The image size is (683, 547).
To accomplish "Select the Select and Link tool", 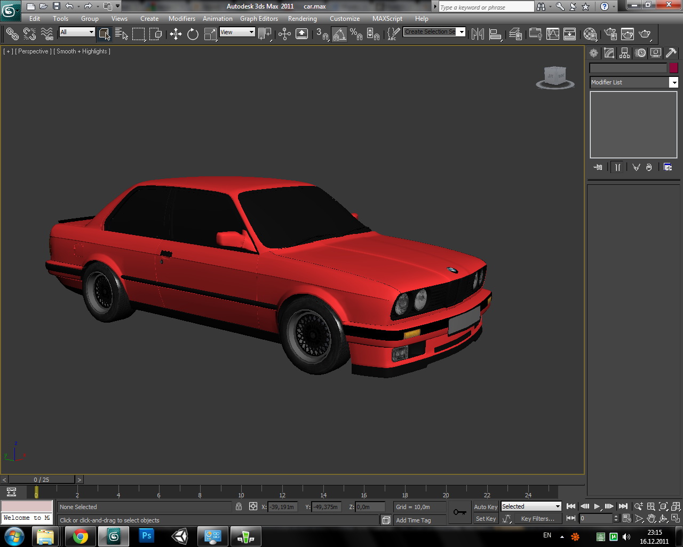I will point(12,34).
